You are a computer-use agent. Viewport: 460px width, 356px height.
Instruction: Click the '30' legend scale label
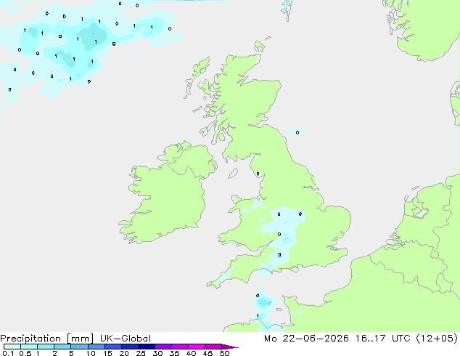coord(157,353)
